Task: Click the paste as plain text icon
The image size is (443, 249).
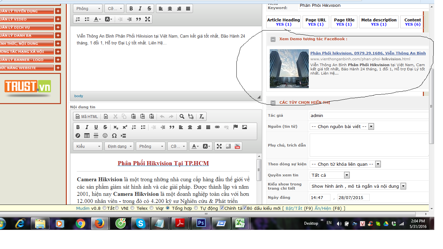Action: (x=142, y=117)
